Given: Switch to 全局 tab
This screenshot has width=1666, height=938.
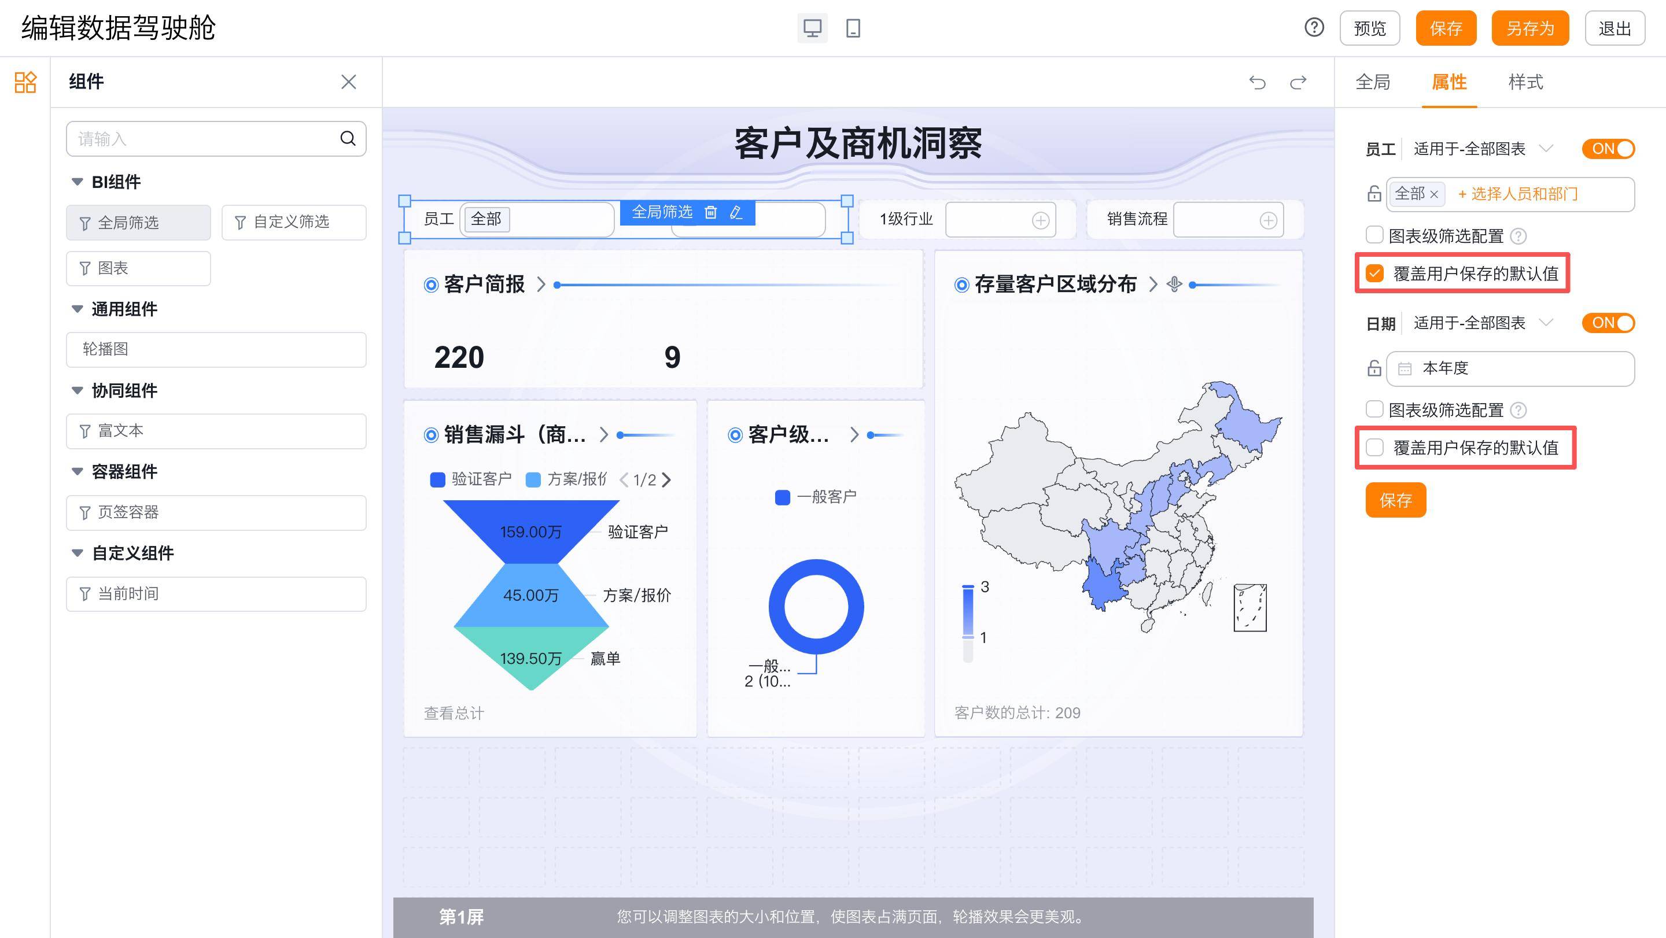Looking at the screenshot, I should [1372, 82].
